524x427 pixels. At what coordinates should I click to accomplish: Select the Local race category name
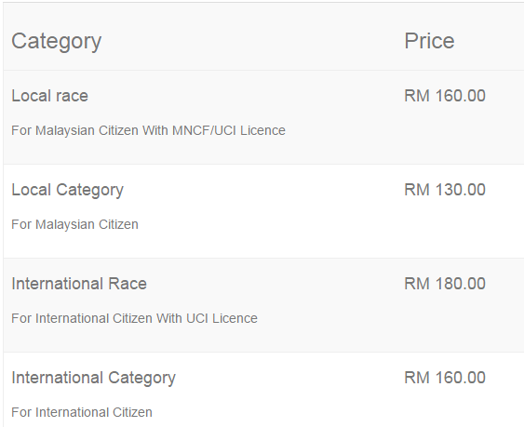[49, 96]
